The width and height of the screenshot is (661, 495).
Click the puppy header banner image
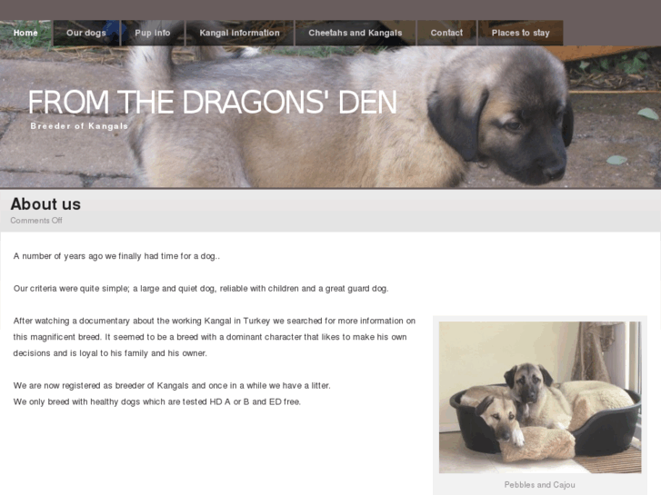click(331, 116)
